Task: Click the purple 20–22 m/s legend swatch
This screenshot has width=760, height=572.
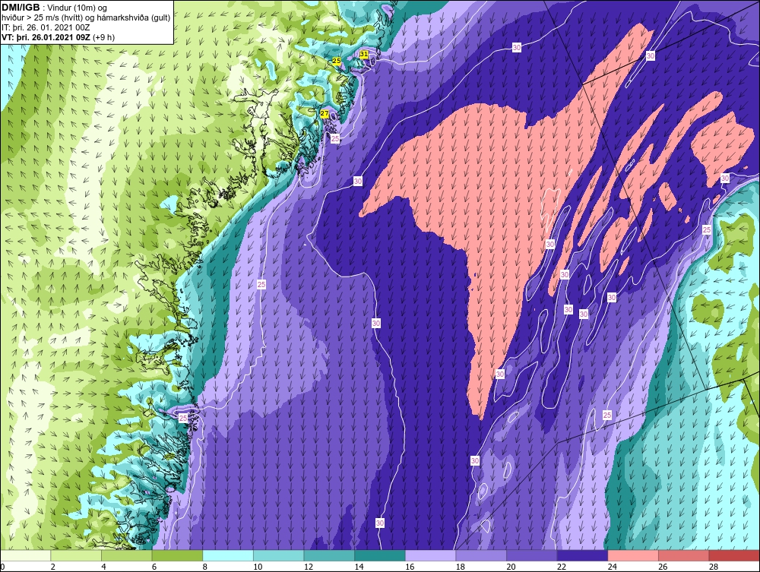Action: 532,555
